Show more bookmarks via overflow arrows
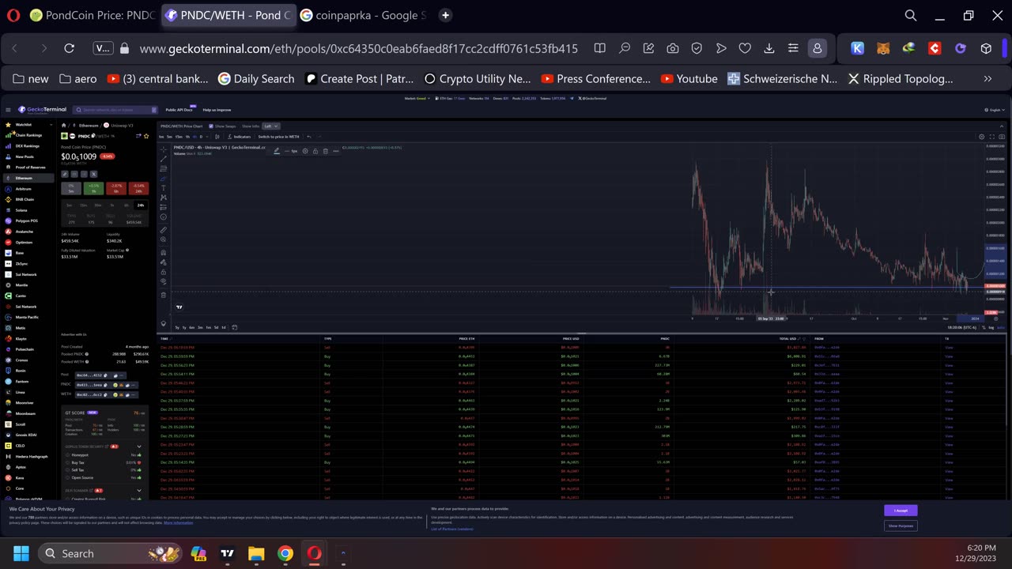Image resolution: width=1012 pixels, height=569 pixels. [987, 79]
